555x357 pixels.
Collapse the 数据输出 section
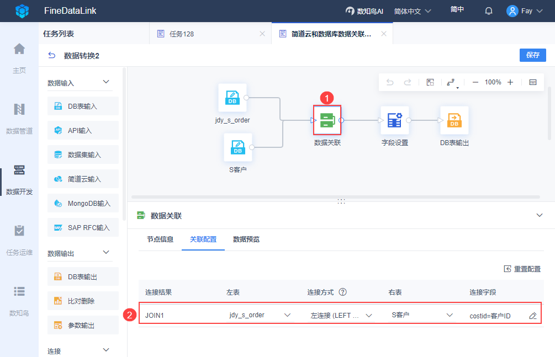106,252
